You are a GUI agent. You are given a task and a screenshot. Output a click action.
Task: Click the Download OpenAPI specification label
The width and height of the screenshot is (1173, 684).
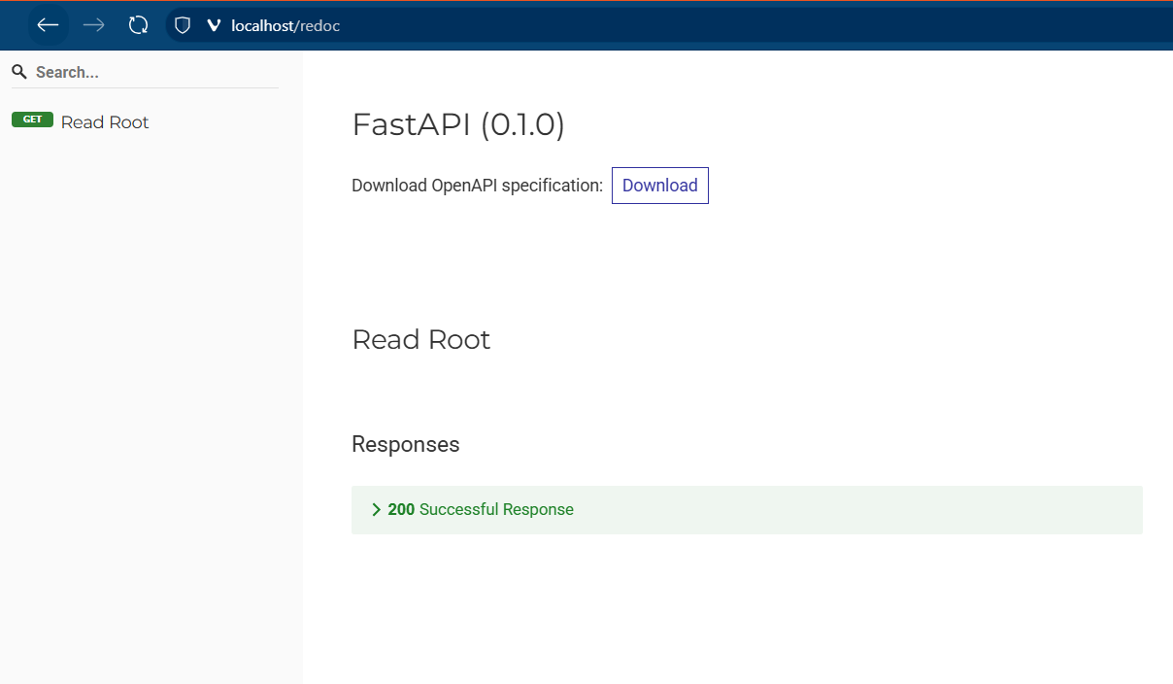tap(477, 186)
